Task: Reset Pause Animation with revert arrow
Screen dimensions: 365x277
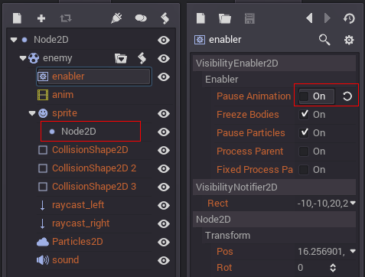Action: click(x=347, y=96)
